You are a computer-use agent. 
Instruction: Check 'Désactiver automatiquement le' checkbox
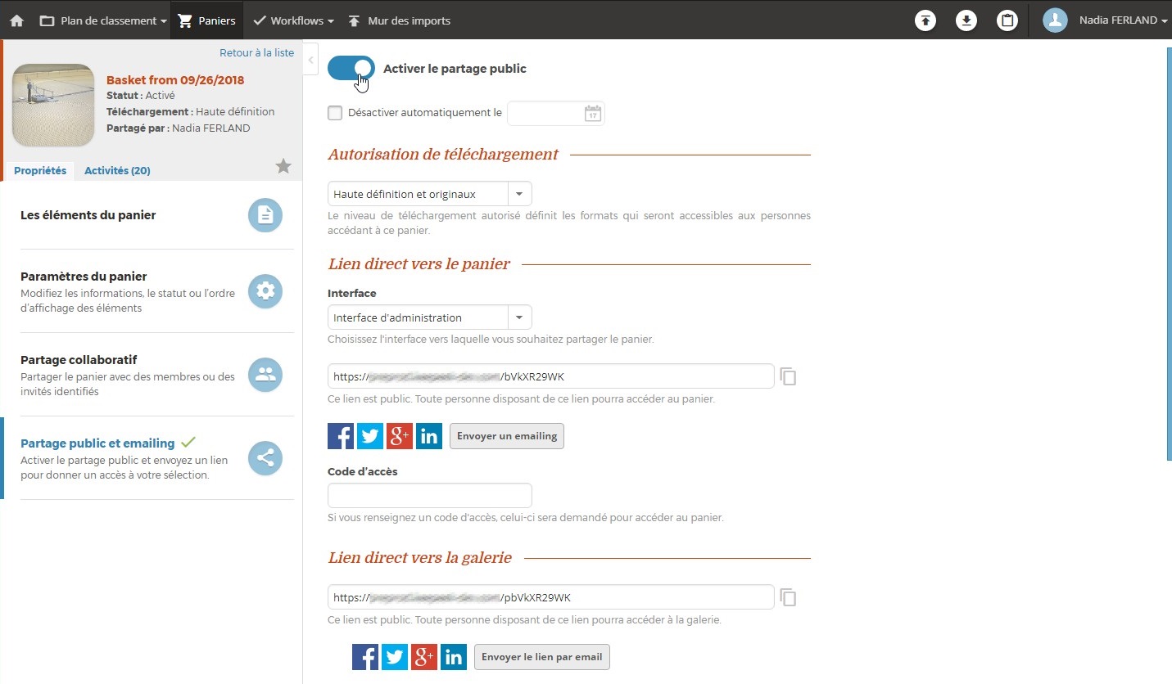coord(335,114)
